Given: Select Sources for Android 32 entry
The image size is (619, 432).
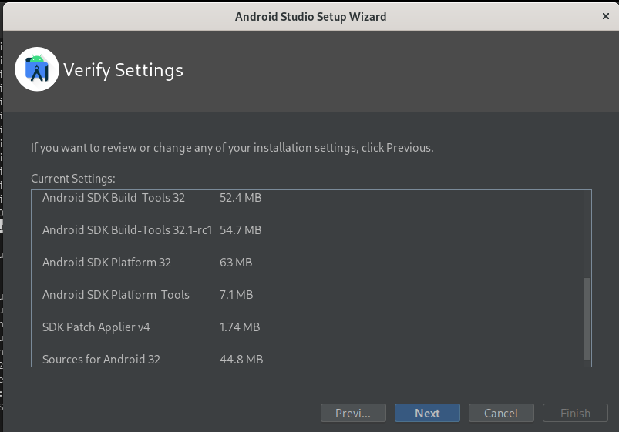Looking at the screenshot, I should [101, 360].
